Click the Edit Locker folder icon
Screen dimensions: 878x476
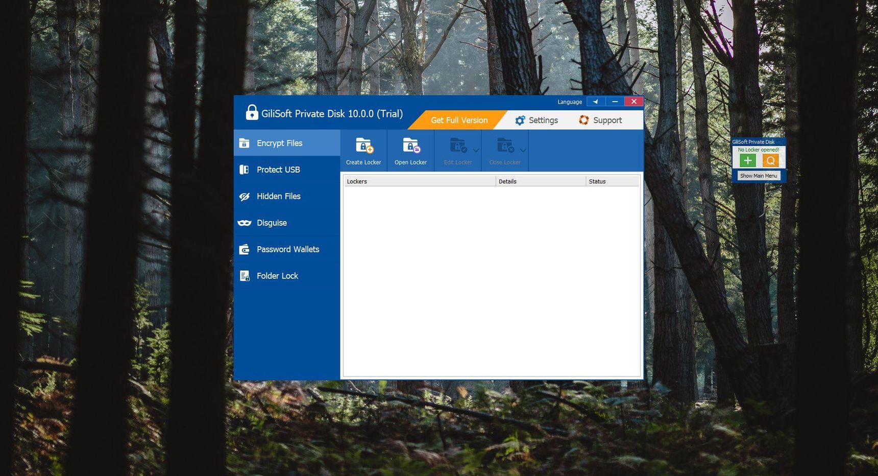pyautogui.click(x=458, y=146)
